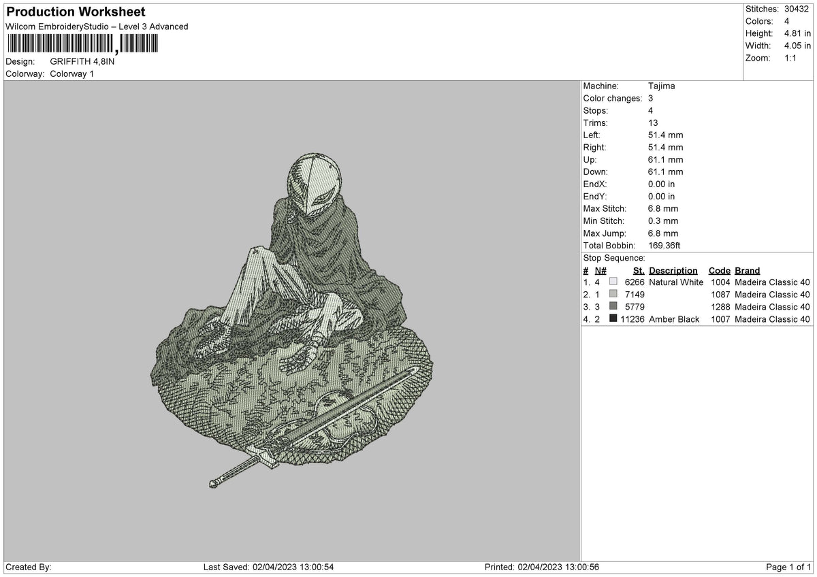This screenshot has height=577, width=817.
Task: Click the barcode under the worksheet title
Action: [82, 45]
